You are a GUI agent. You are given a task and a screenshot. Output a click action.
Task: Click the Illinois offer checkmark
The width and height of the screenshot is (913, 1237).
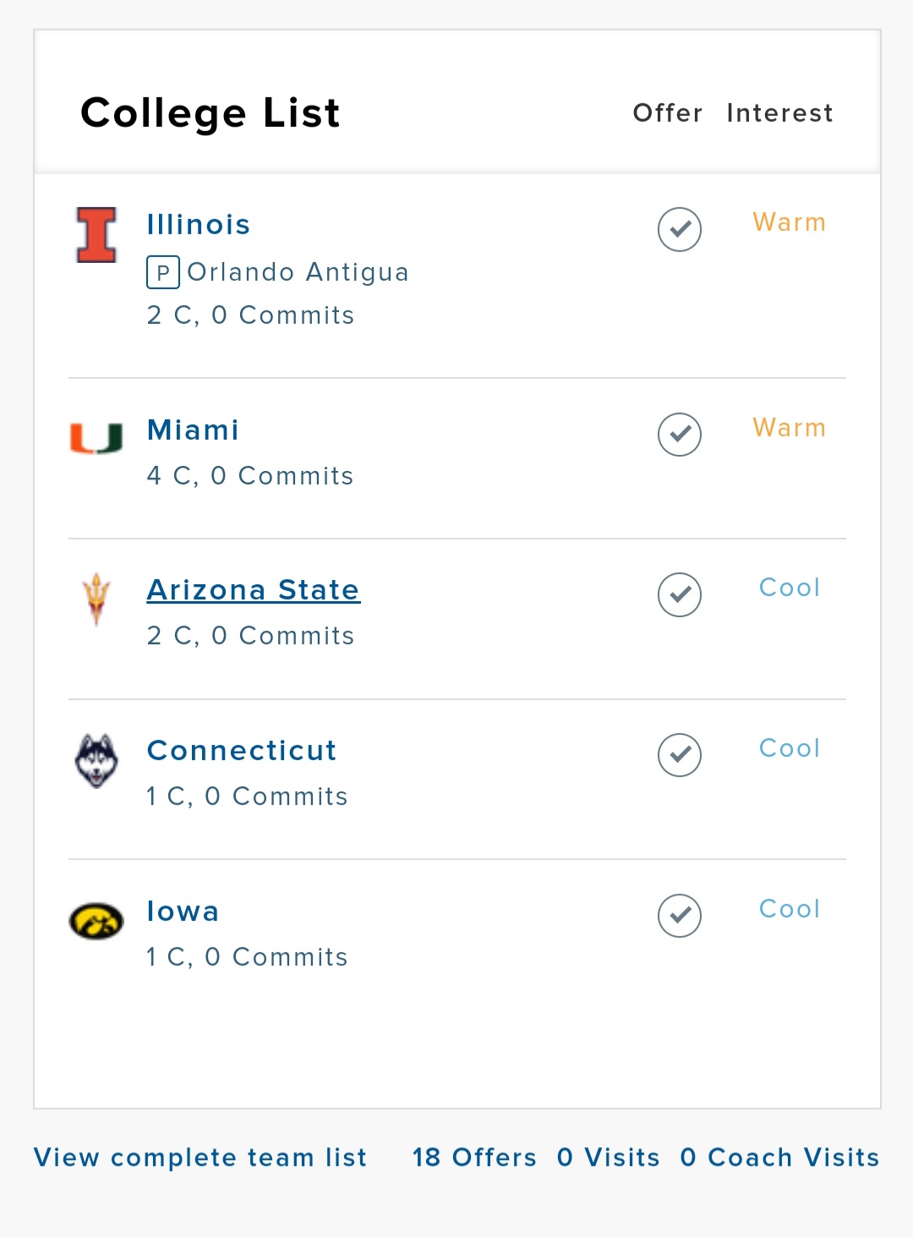(x=680, y=229)
